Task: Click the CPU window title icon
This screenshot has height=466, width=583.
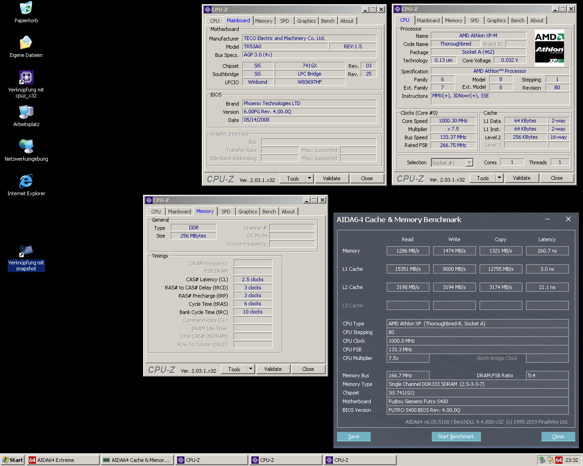Action: point(398,9)
